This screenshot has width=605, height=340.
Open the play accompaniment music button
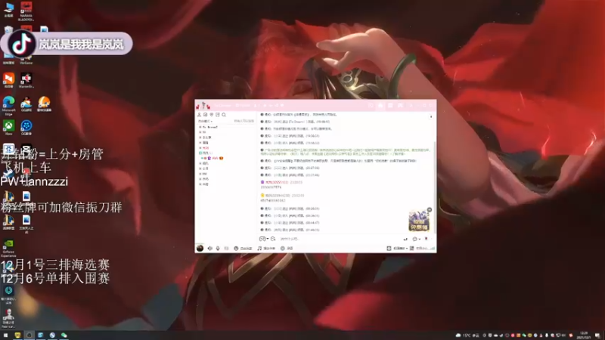266,249
